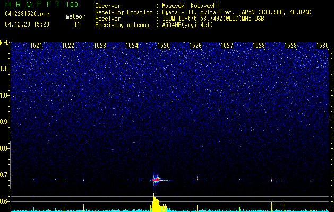Click the 1523 time marker
334x212 pixels.
(x=100, y=45)
